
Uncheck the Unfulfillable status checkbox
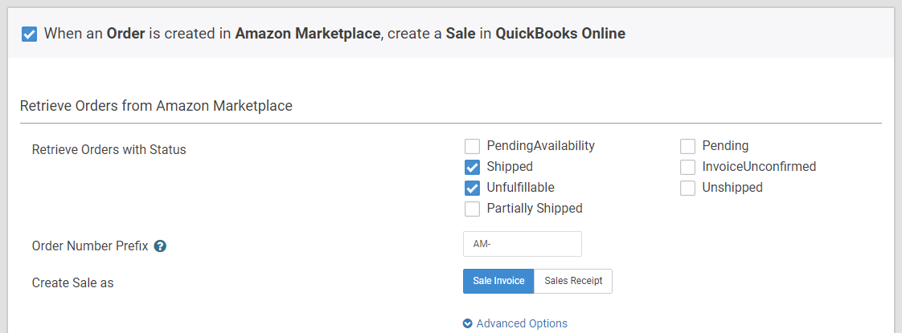tap(472, 188)
